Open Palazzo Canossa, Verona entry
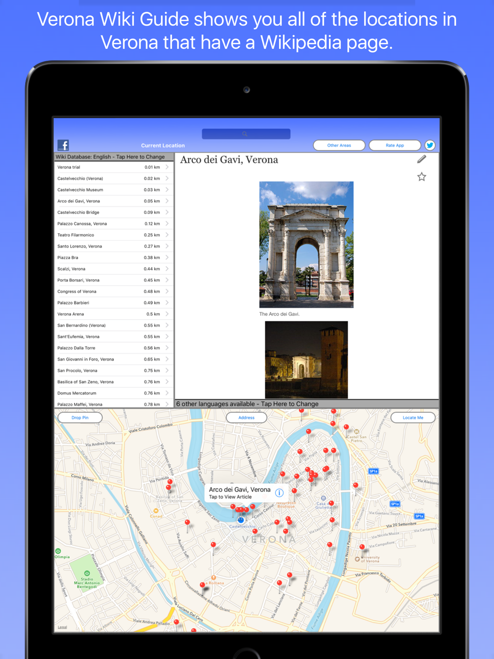This screenshot has height=659, width=494. point(114,224)
